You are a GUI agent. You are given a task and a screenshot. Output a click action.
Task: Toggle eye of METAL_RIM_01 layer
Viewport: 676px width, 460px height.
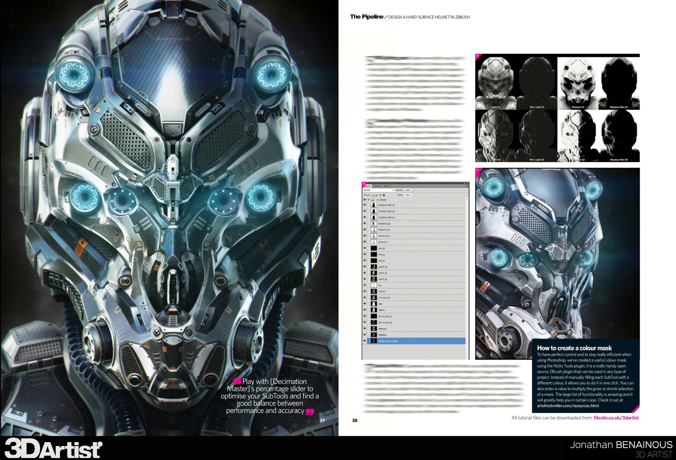[365, 322]
